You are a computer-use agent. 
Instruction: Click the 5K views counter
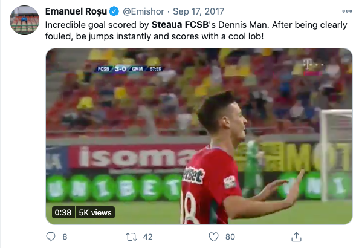(x=95, y=212)
